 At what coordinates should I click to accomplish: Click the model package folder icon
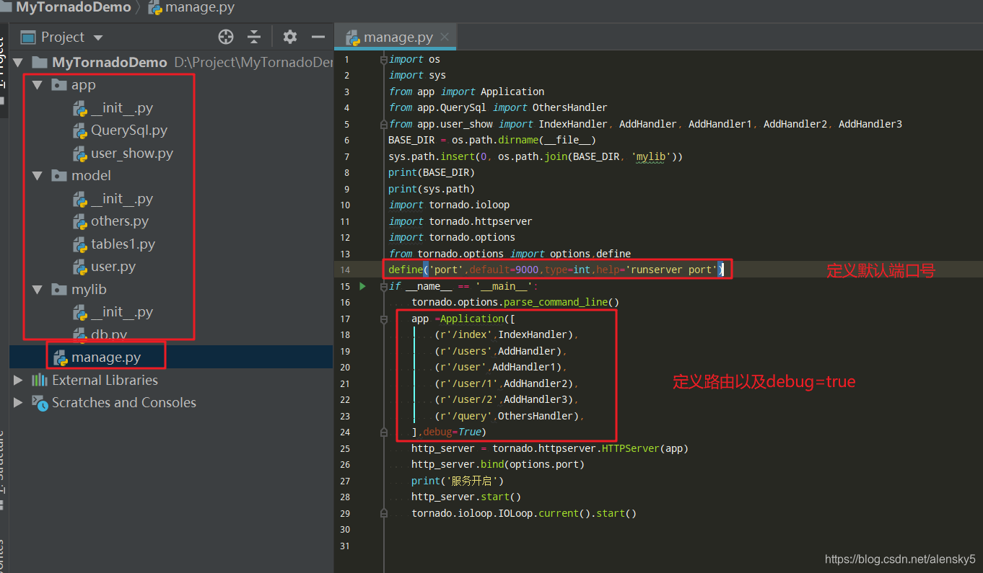59,176
